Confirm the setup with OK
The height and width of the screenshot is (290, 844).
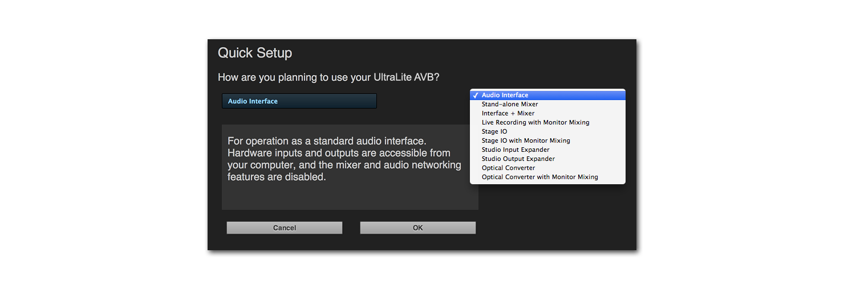pos(417,228)
